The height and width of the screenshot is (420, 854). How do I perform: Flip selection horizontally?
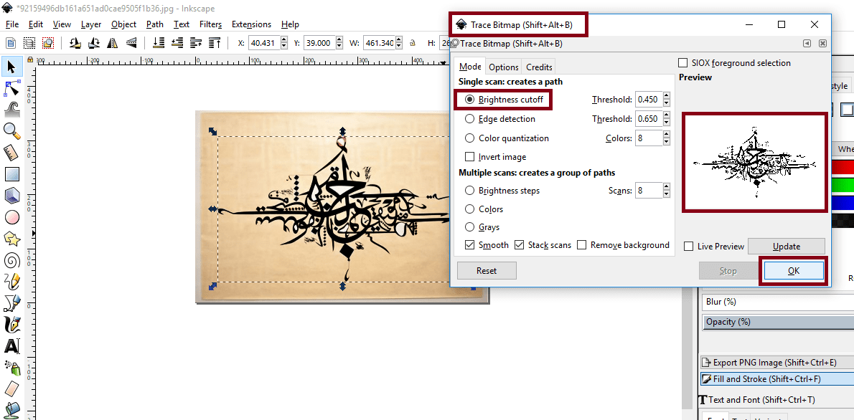tap(113, 42)
